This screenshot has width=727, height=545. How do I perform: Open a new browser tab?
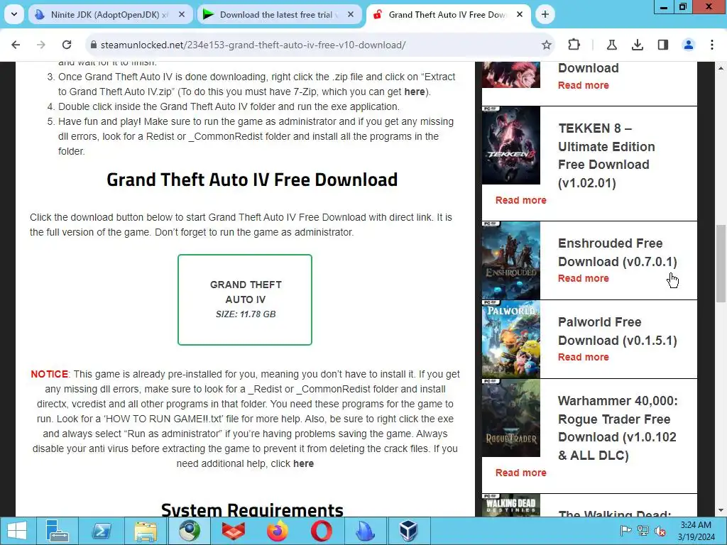[x=545, y=14]
